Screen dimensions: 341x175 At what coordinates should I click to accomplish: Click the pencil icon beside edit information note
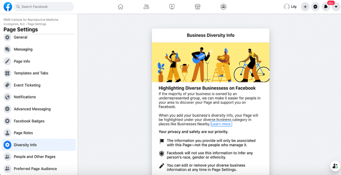[x=162, y=166]
